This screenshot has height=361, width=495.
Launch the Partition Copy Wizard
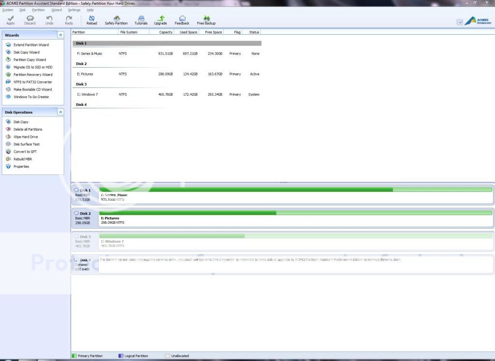tap(26, 59)
